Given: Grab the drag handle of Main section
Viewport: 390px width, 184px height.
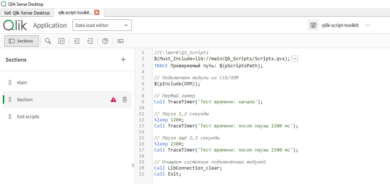Looking at the screenshot, I should pos(10,83).
